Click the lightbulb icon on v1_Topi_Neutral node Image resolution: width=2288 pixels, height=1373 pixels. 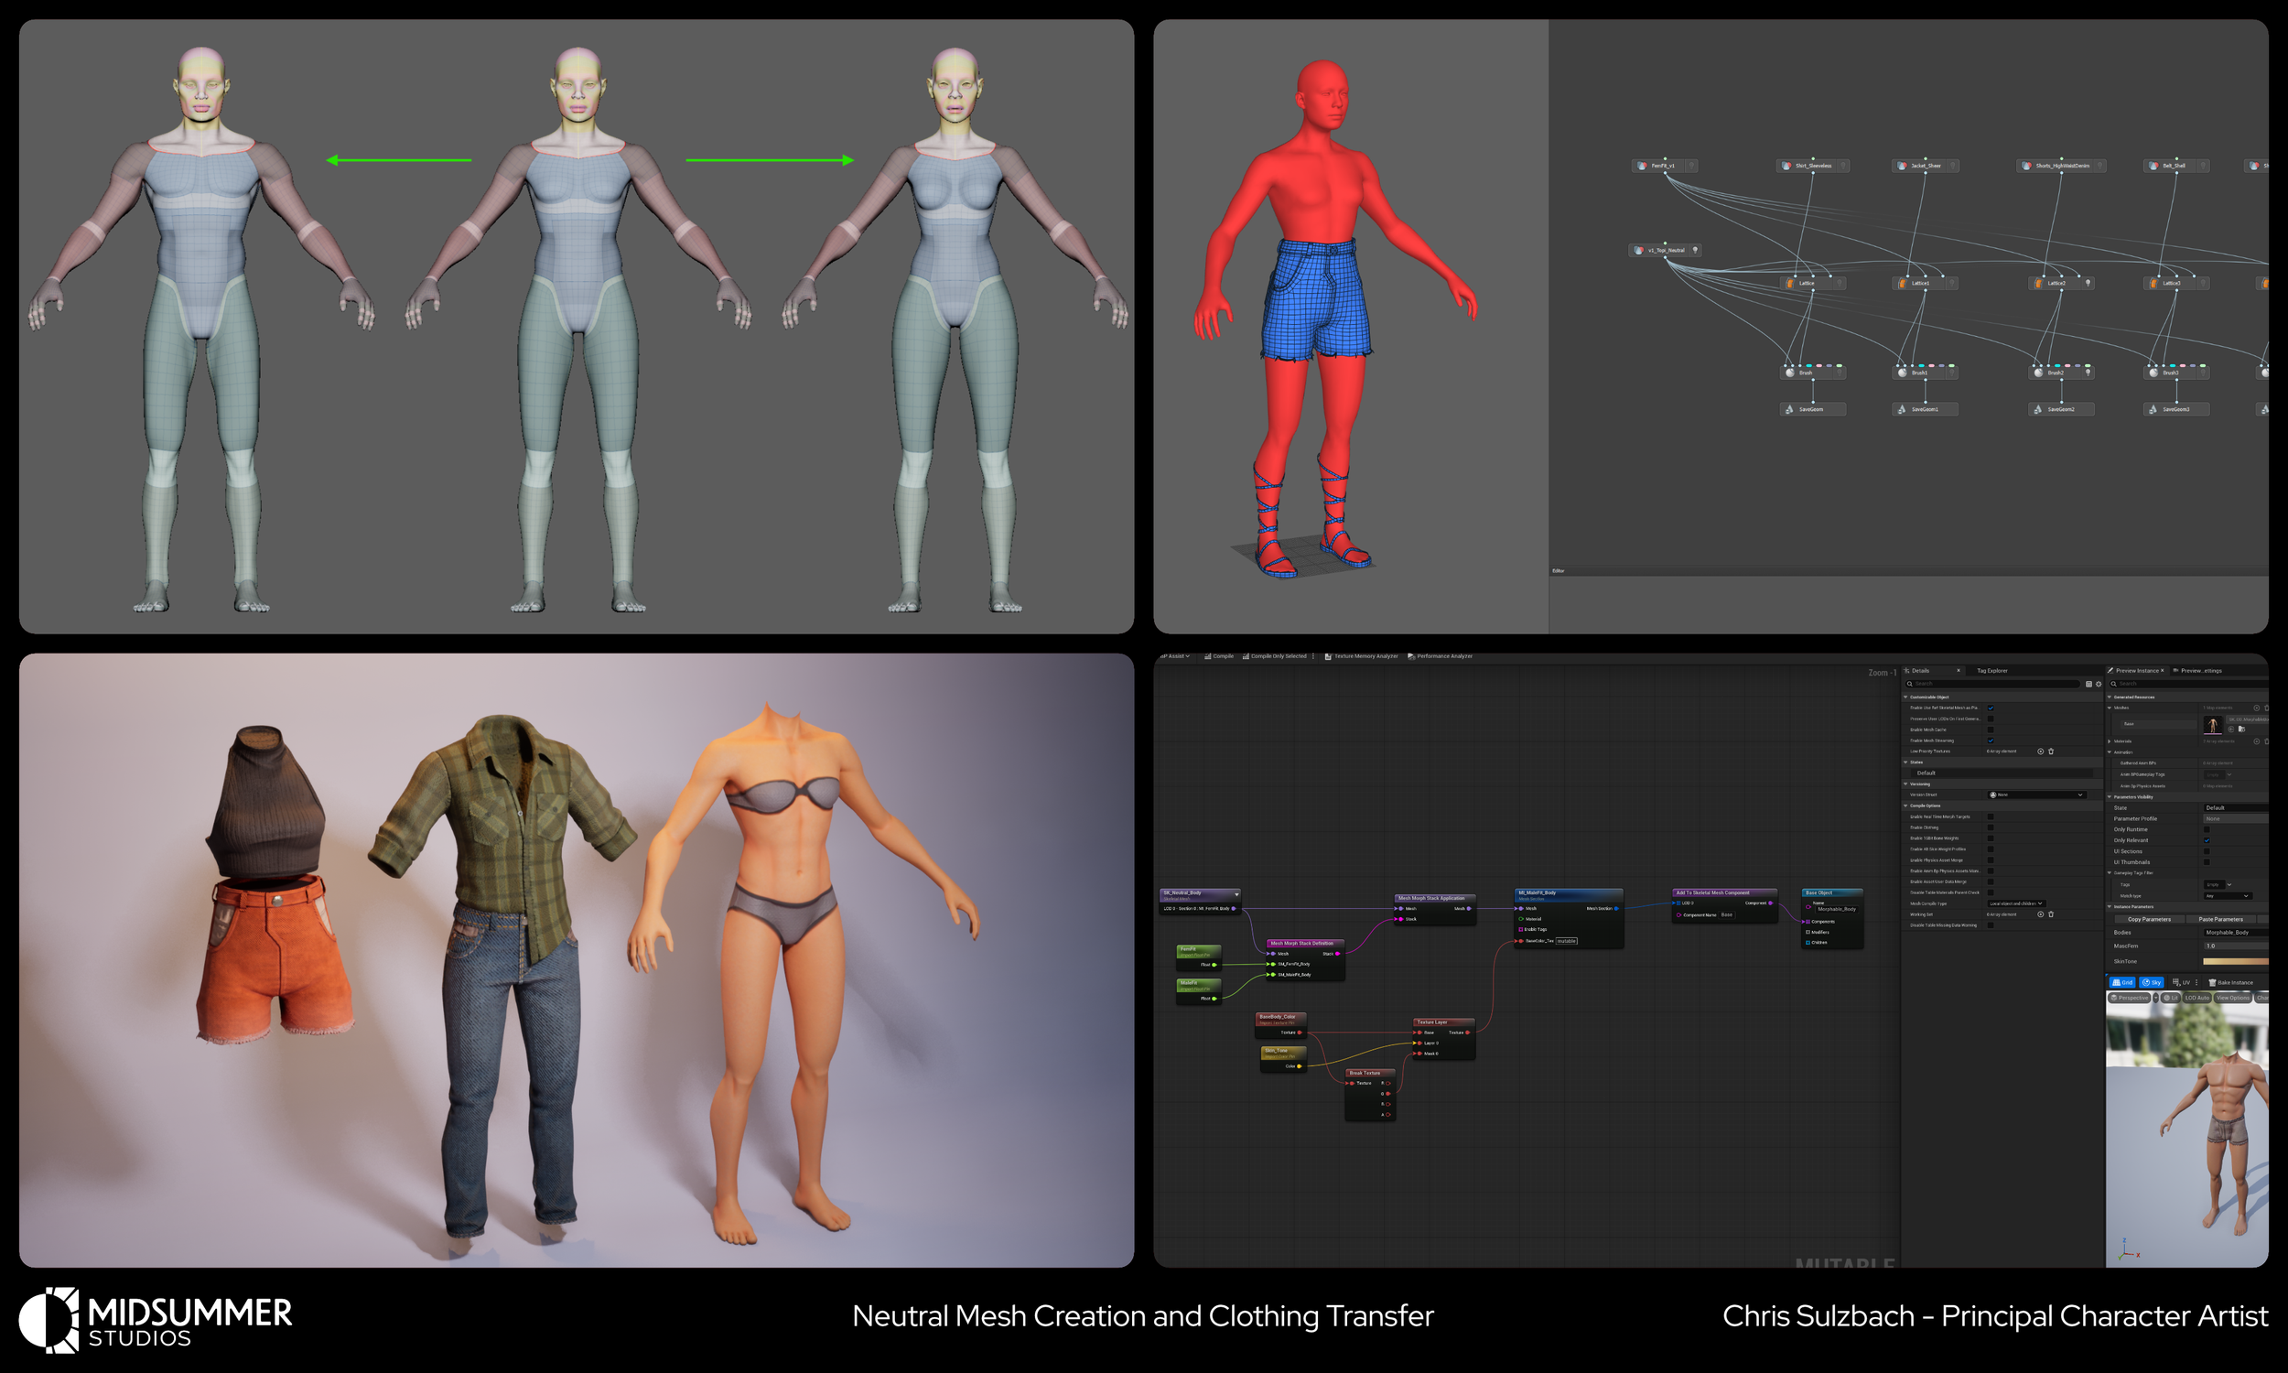(1695, 250)
